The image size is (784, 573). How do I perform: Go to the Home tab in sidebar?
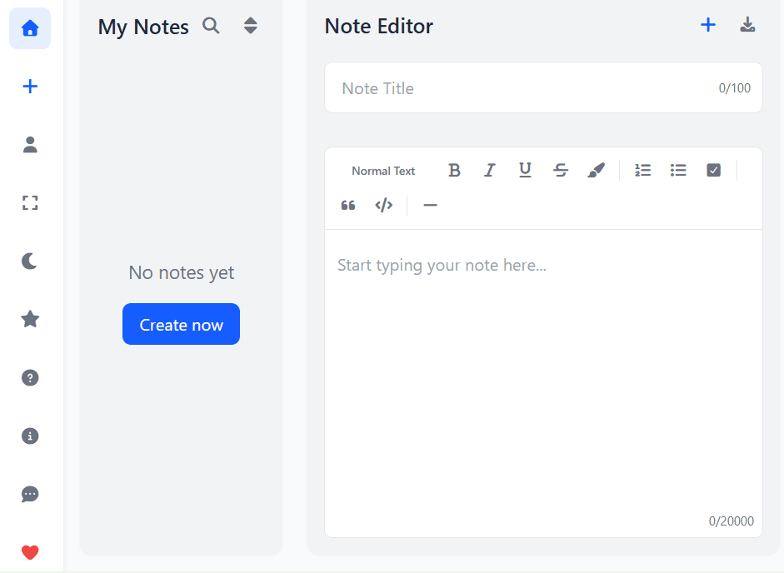(x=29, y=28)
